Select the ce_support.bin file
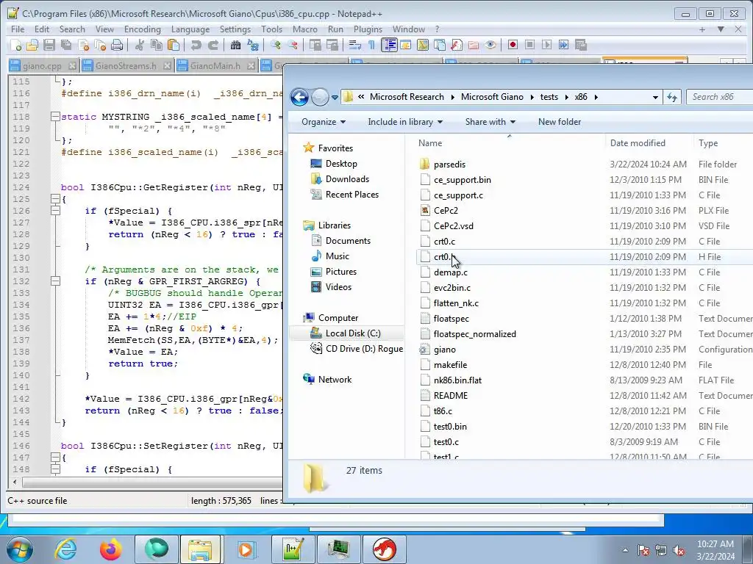 point(462,180)
